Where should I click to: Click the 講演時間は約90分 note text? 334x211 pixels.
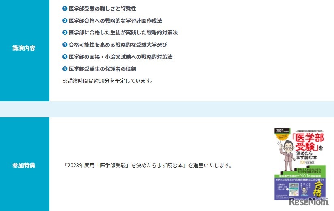[x=108, y=81]
